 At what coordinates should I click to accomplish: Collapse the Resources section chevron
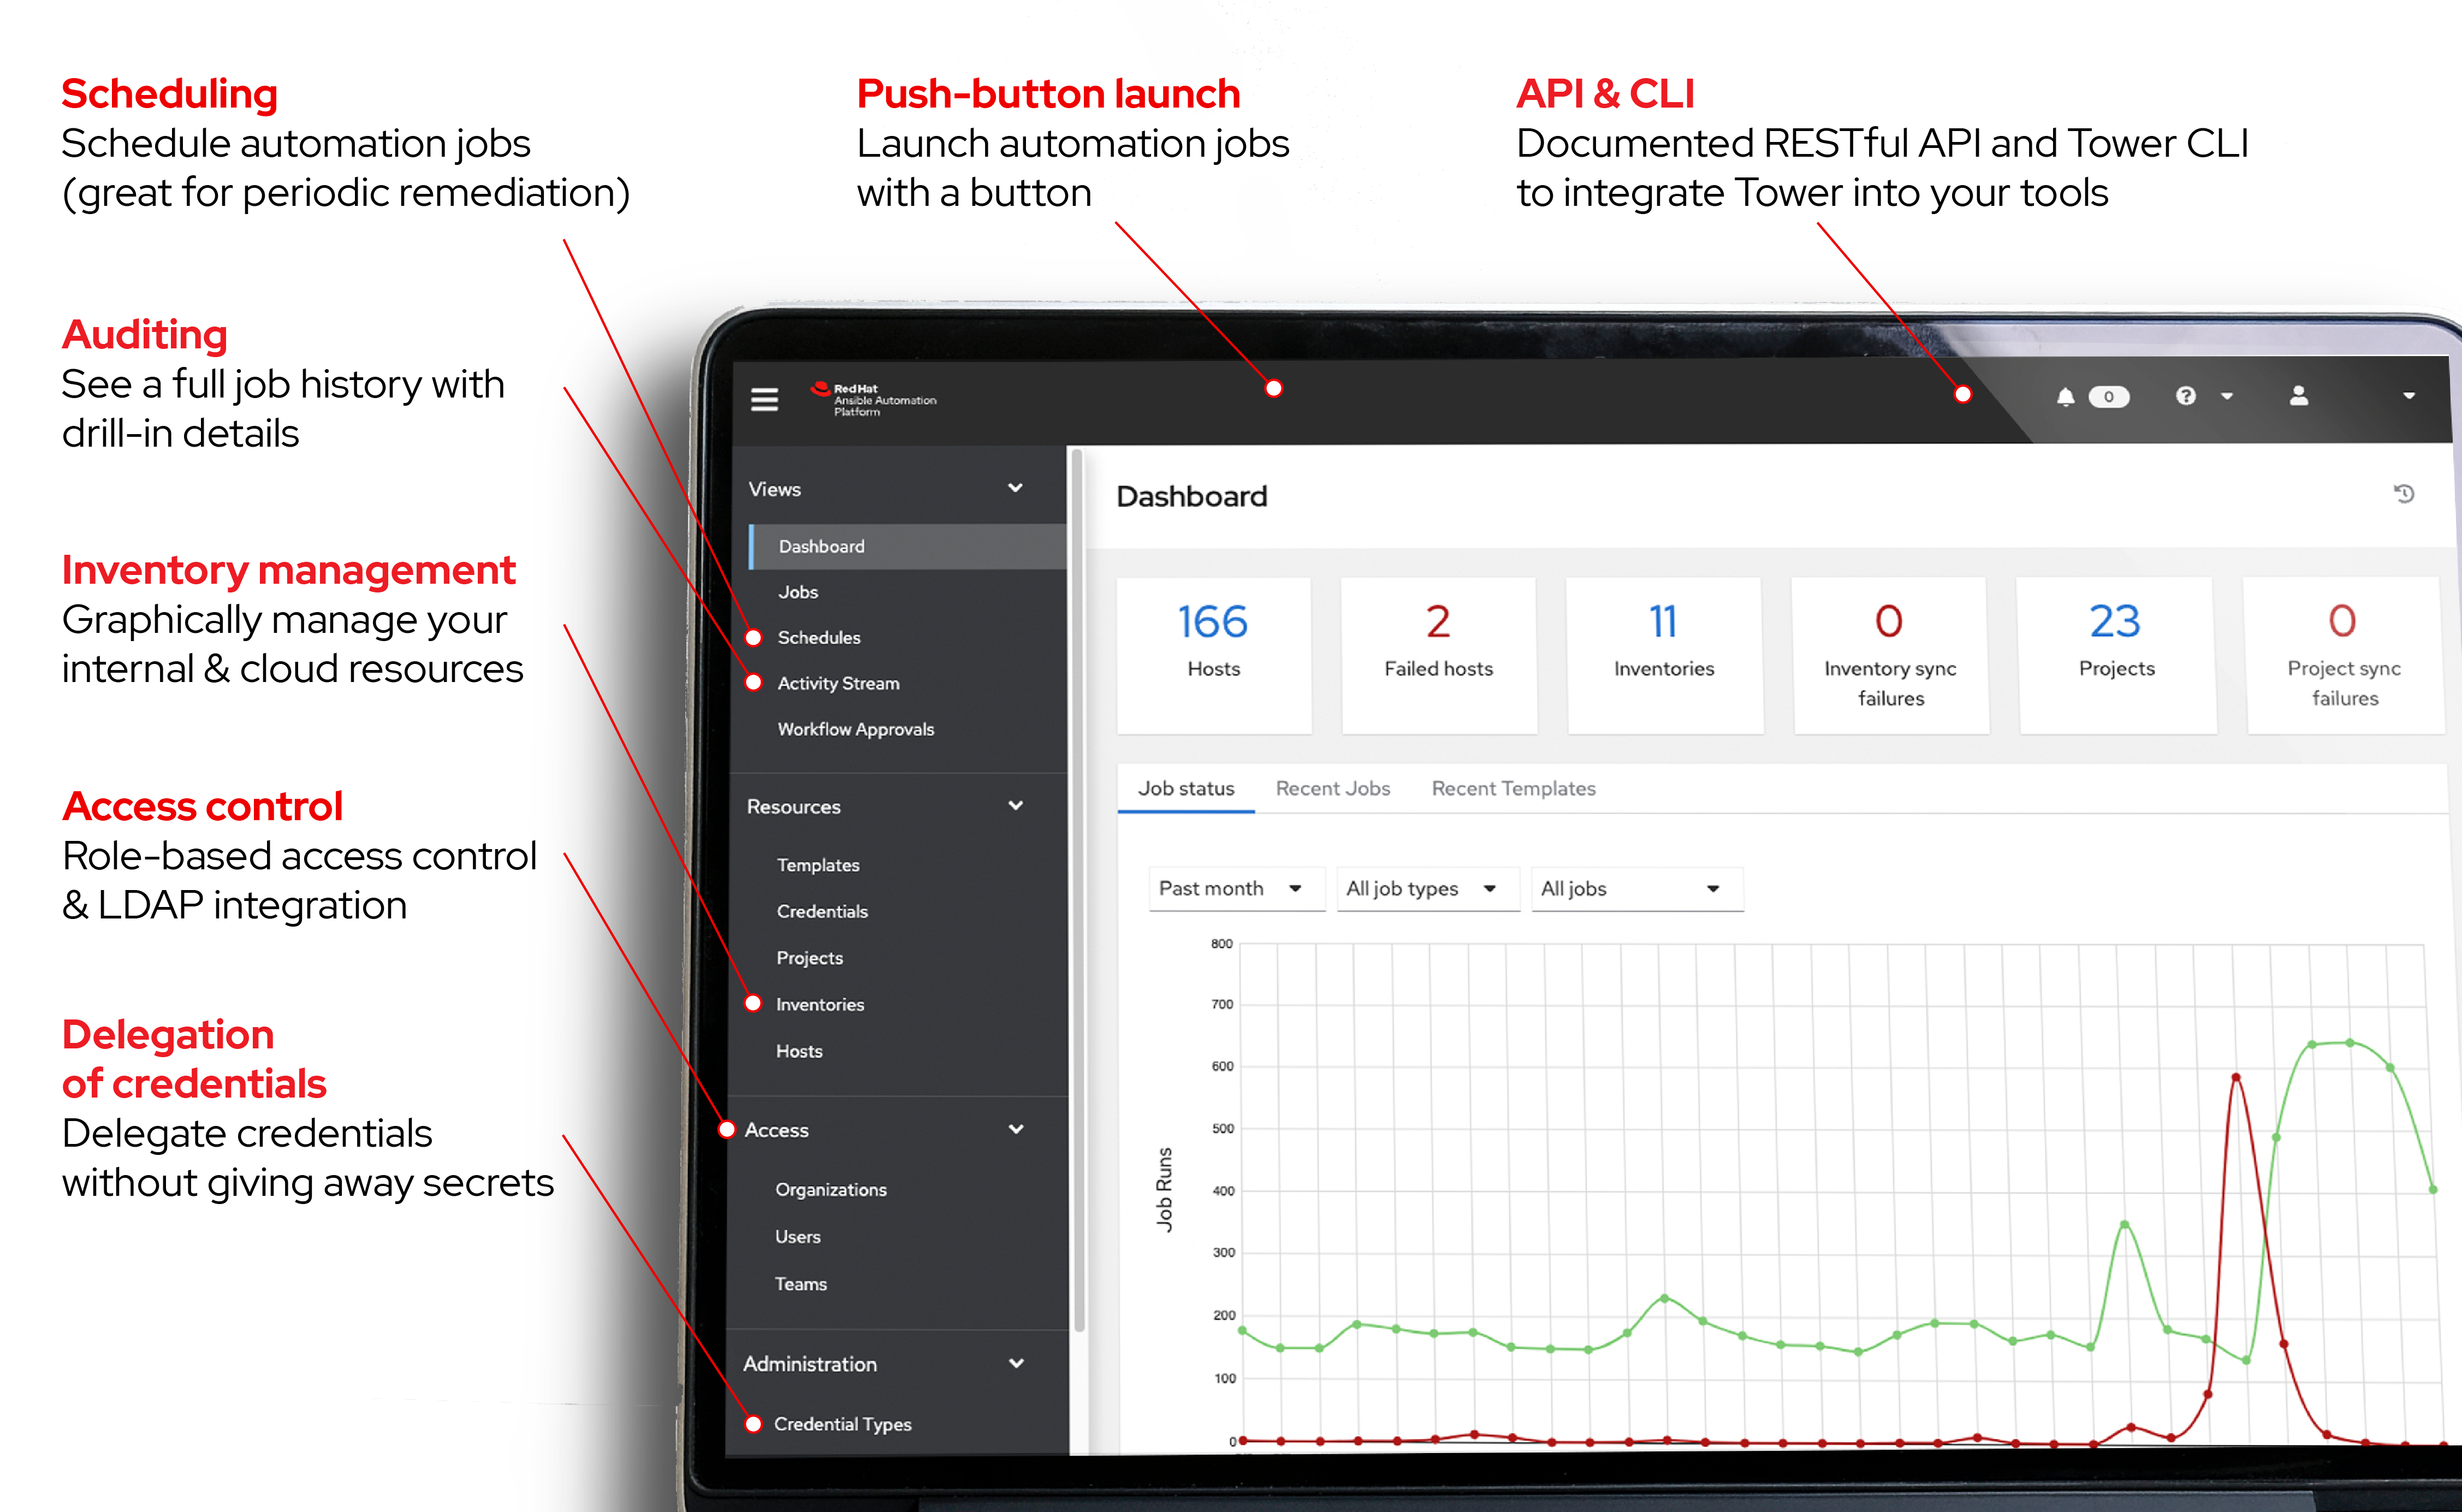click(x=1015, y=806)
